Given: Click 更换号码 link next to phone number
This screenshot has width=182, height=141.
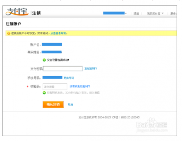Looking at the screenshot, I should pyautogui.click(x=69, y=78).
